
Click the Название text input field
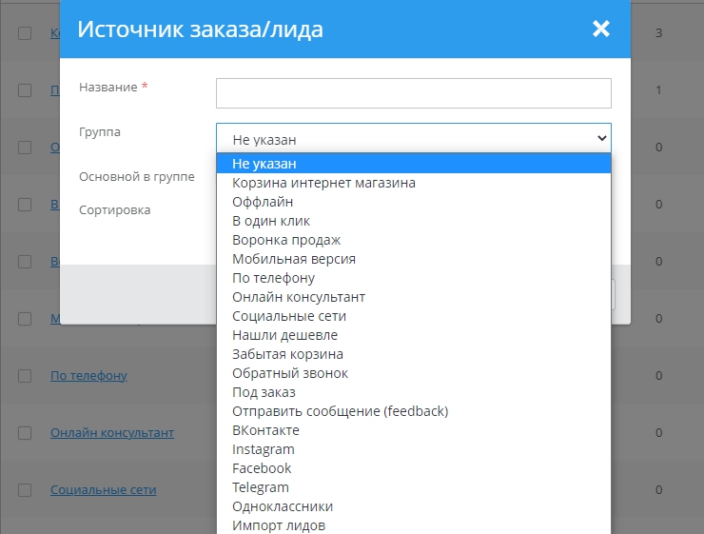413,92
